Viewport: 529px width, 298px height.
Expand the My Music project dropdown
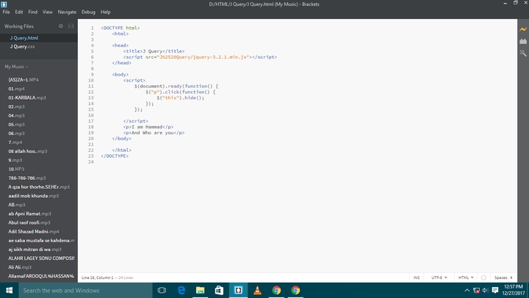pos(16,67)
